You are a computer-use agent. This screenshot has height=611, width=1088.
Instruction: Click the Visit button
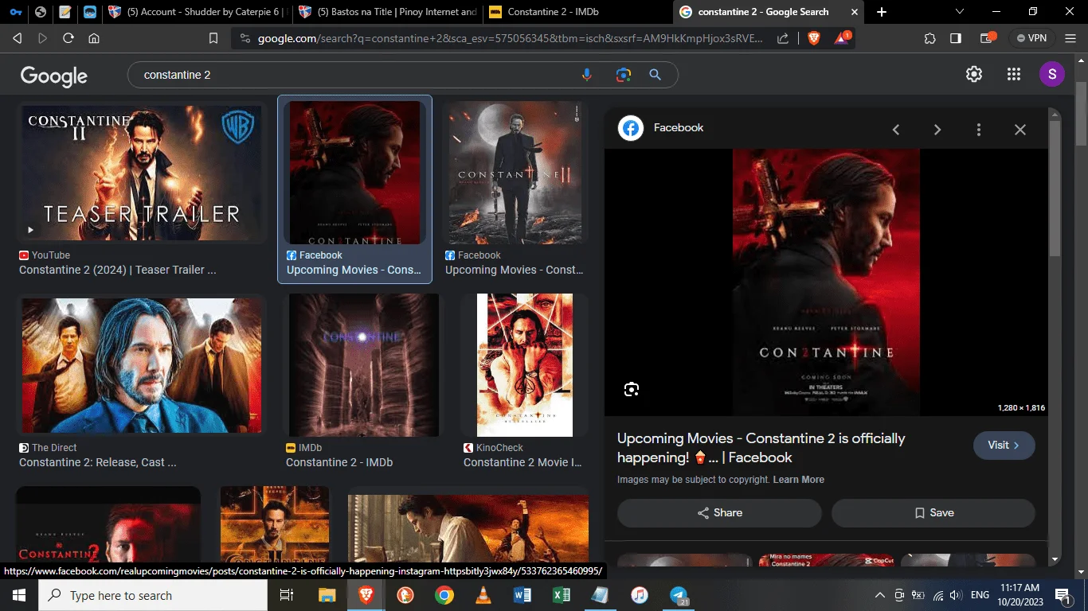(1004, 446)
